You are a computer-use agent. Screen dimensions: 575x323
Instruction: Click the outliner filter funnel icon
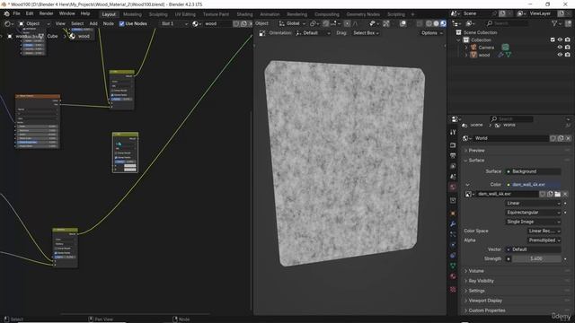tap(554, 23)
